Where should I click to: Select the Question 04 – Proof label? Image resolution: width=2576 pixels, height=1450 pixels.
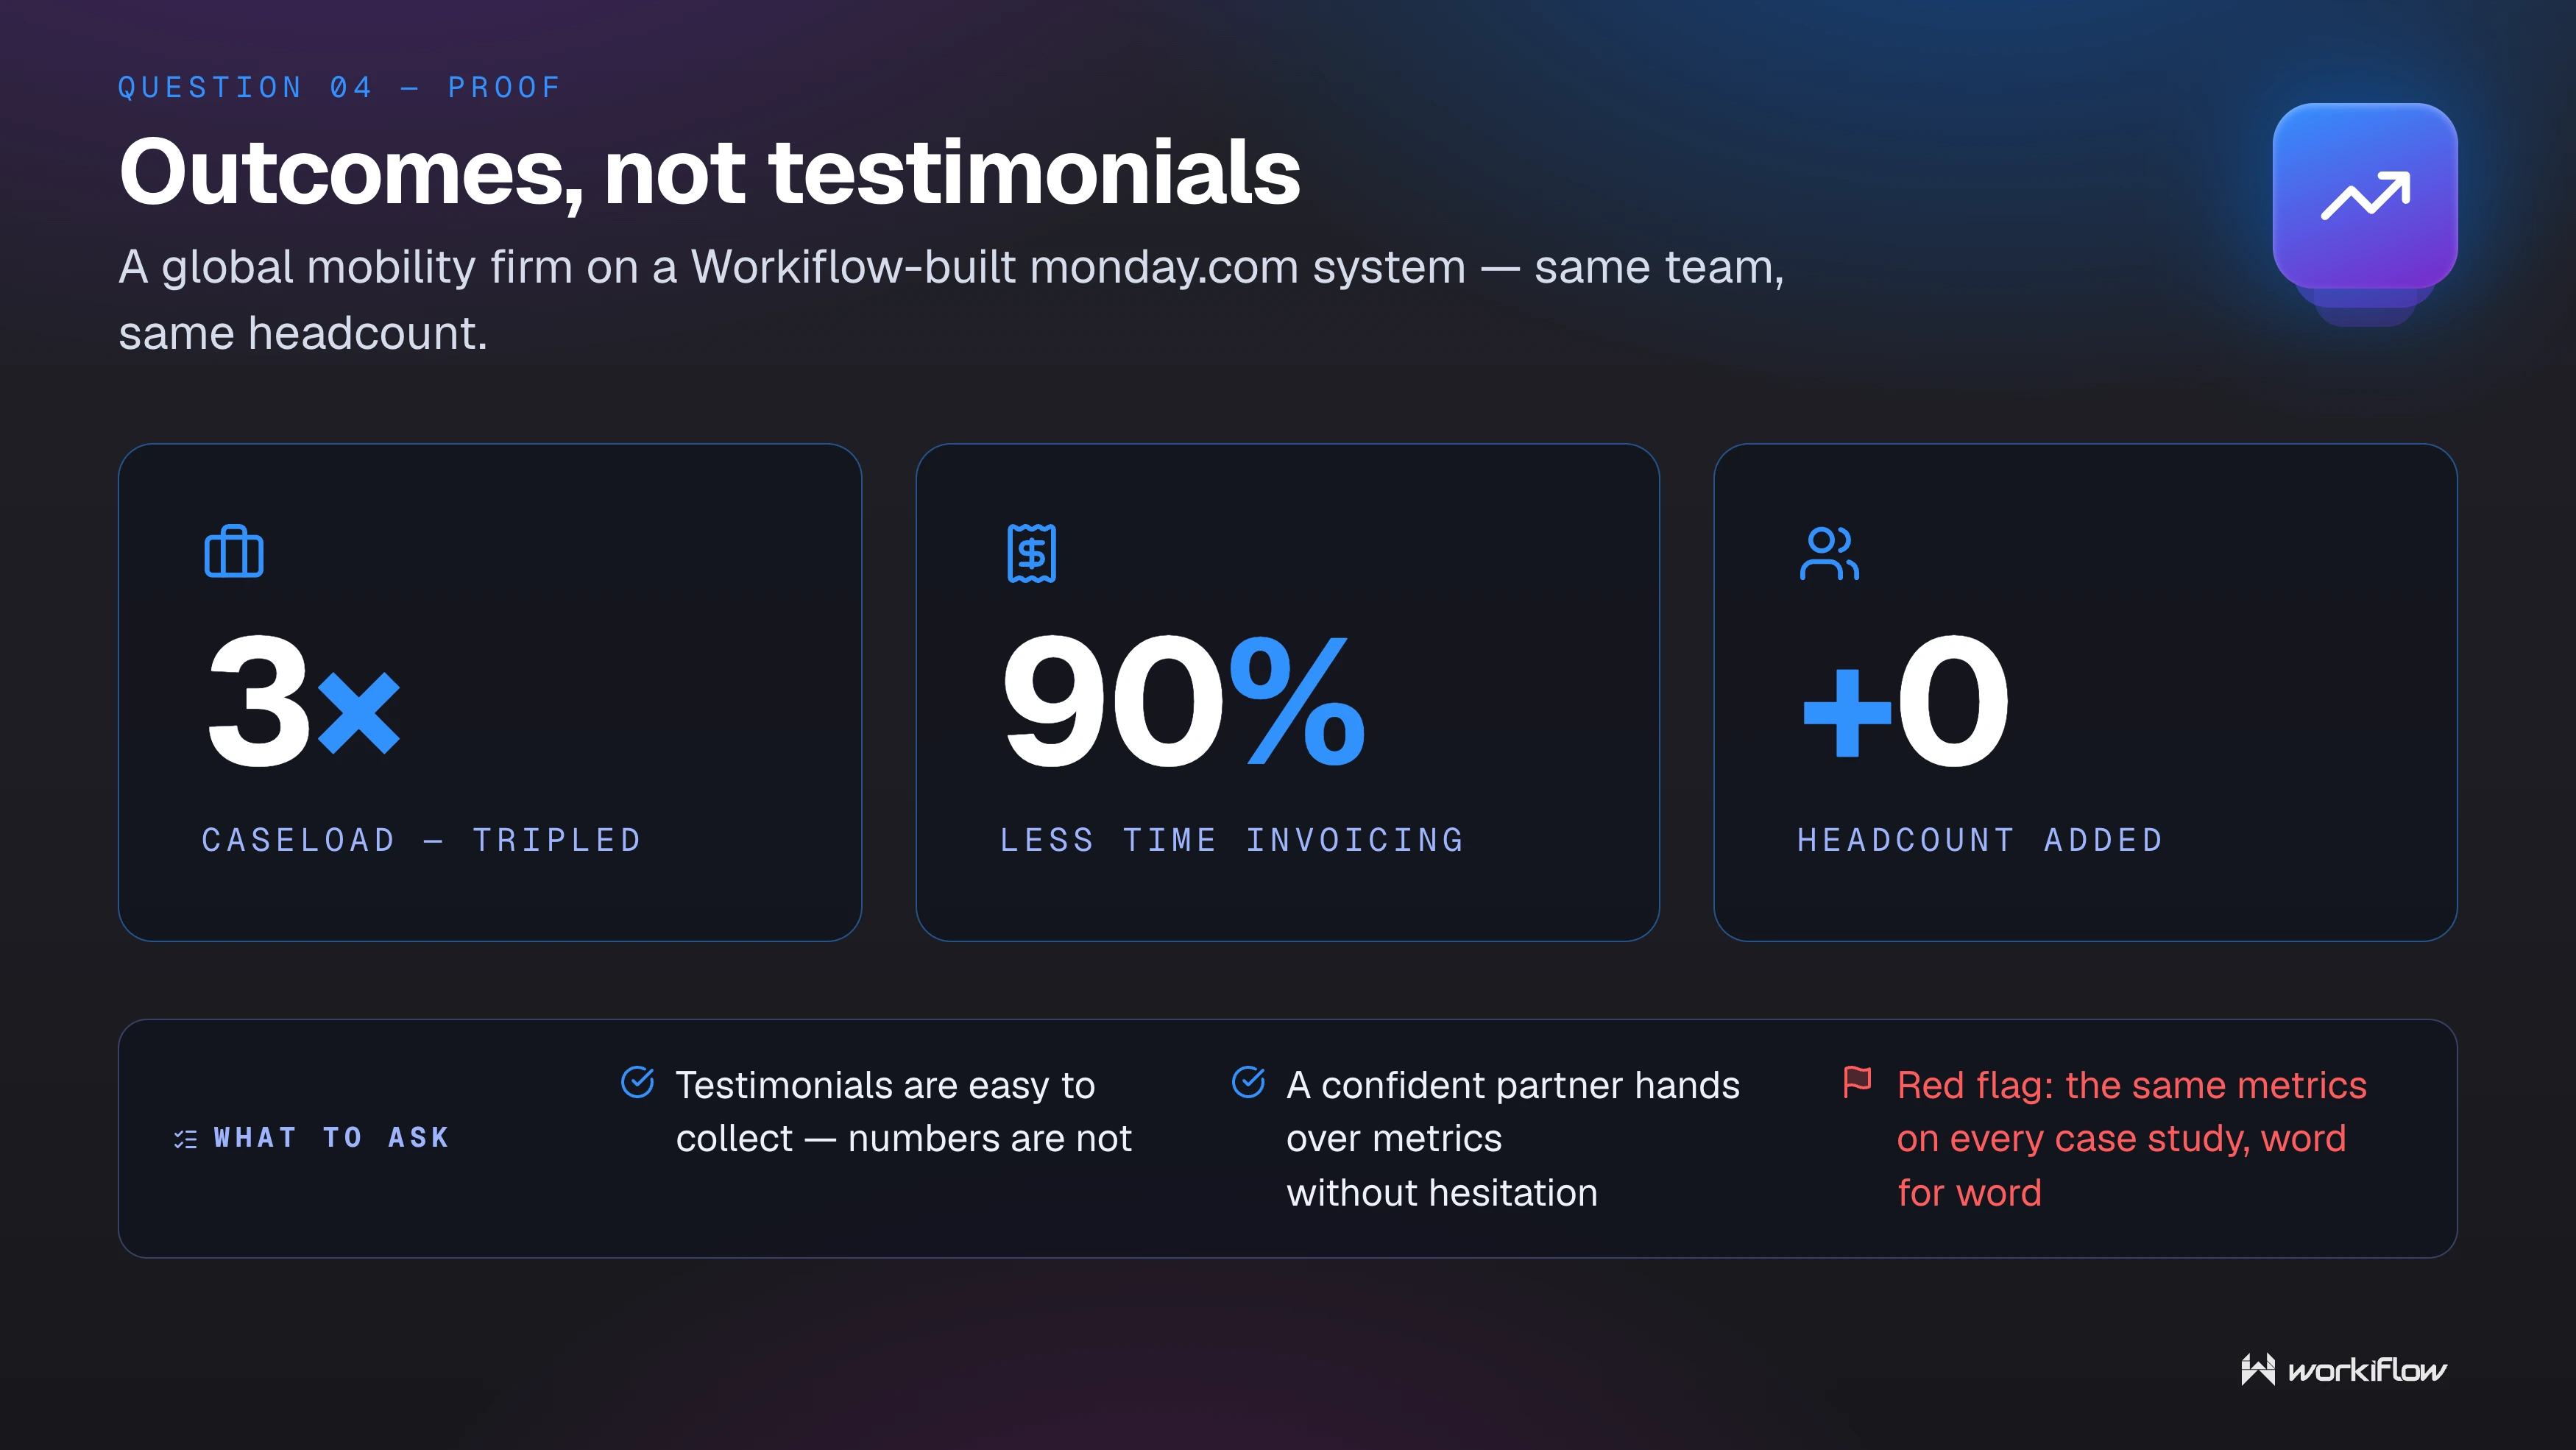click(x=339, y=88)
